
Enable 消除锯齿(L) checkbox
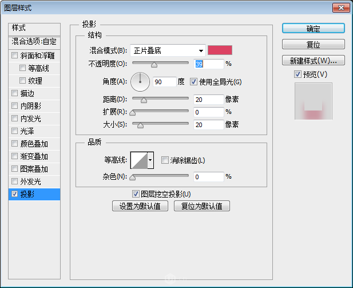click(x=165, y=160)
